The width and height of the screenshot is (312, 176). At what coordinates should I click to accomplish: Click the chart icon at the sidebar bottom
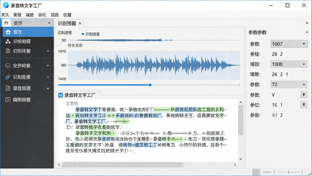point(8,100)
